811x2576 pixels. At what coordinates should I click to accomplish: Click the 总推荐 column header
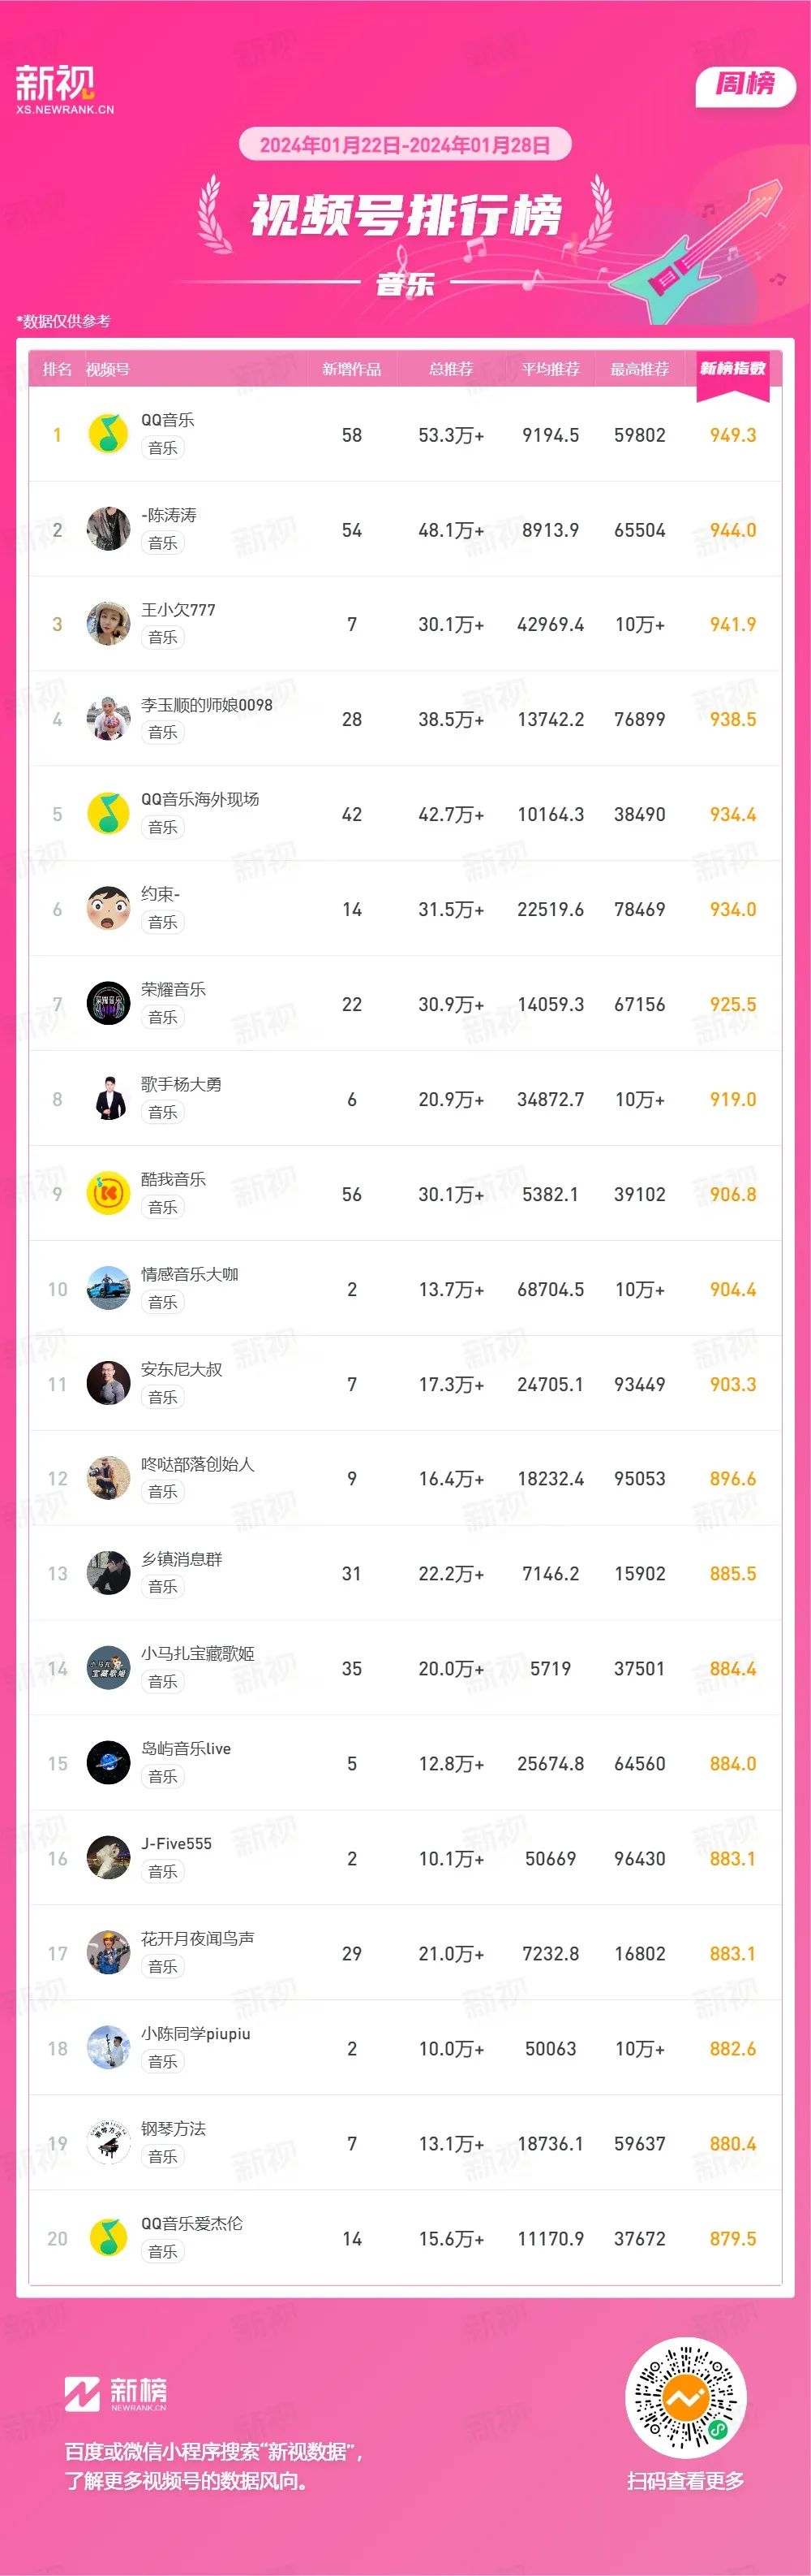[x=450, y=369]
